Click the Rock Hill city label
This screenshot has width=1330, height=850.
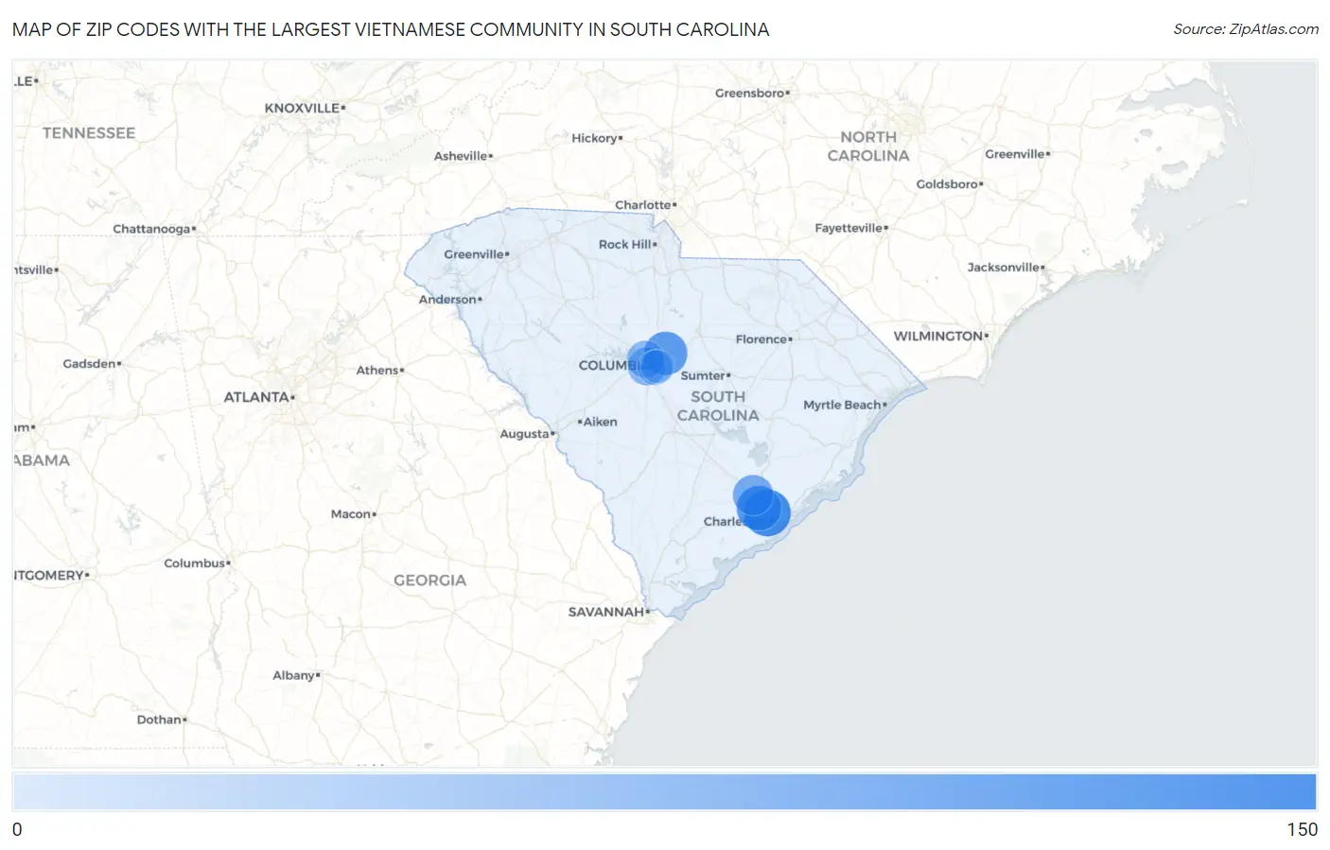tap(625, 244)
